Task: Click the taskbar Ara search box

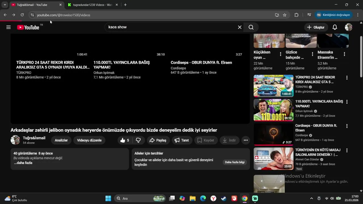Action: click(140, 198)
